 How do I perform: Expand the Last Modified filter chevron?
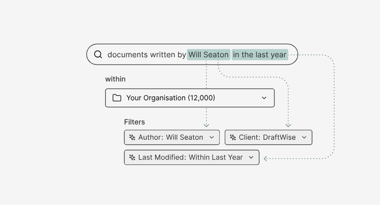[251, 157]
